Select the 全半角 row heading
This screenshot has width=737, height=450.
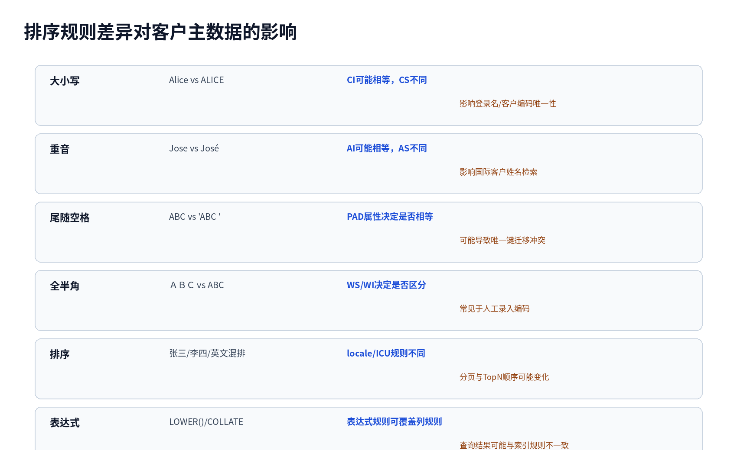65,286
